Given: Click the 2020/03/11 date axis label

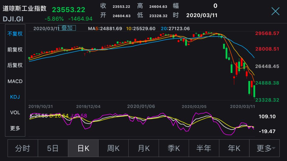Looking at the screenshot, I should pos(243,106).
